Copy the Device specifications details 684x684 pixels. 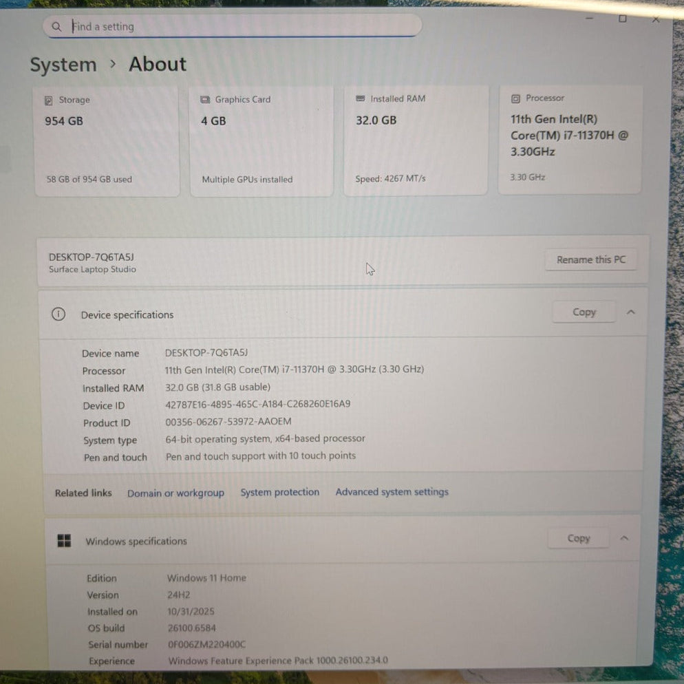[x=584, y=312]
